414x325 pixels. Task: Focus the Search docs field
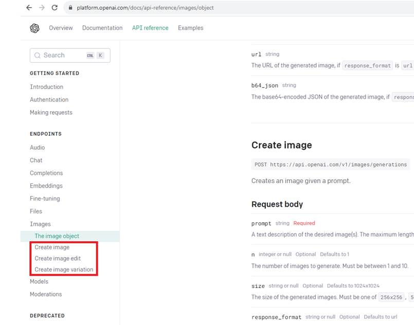pyautogui.click(x=70, y=56)
